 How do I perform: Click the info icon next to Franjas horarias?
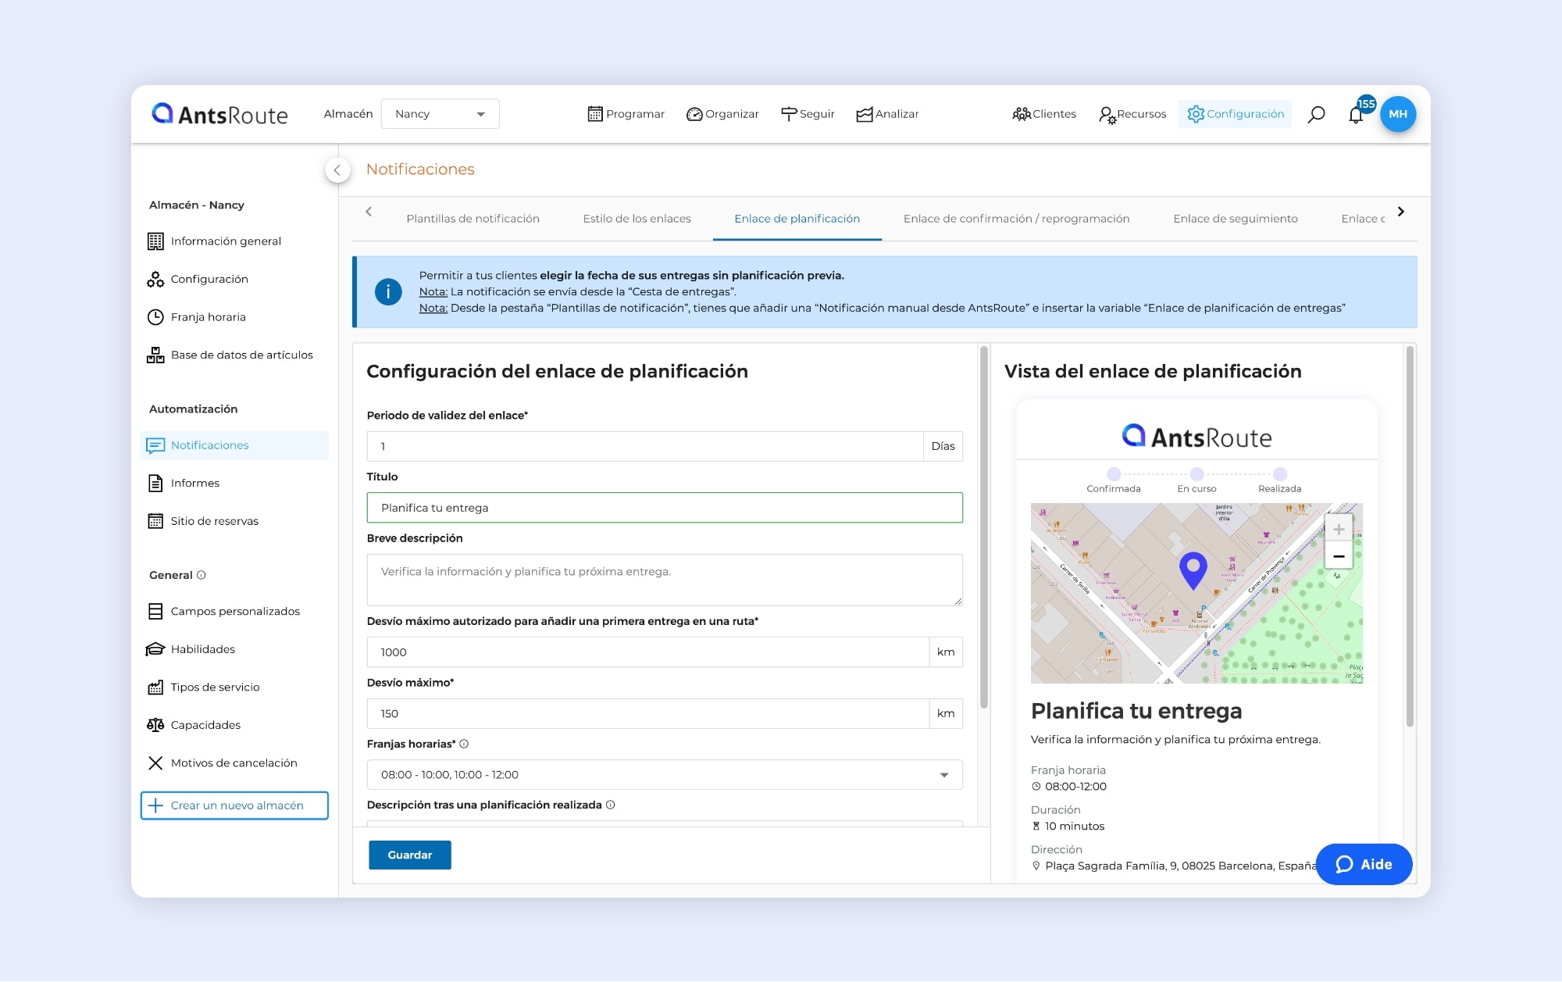(464, 744)
